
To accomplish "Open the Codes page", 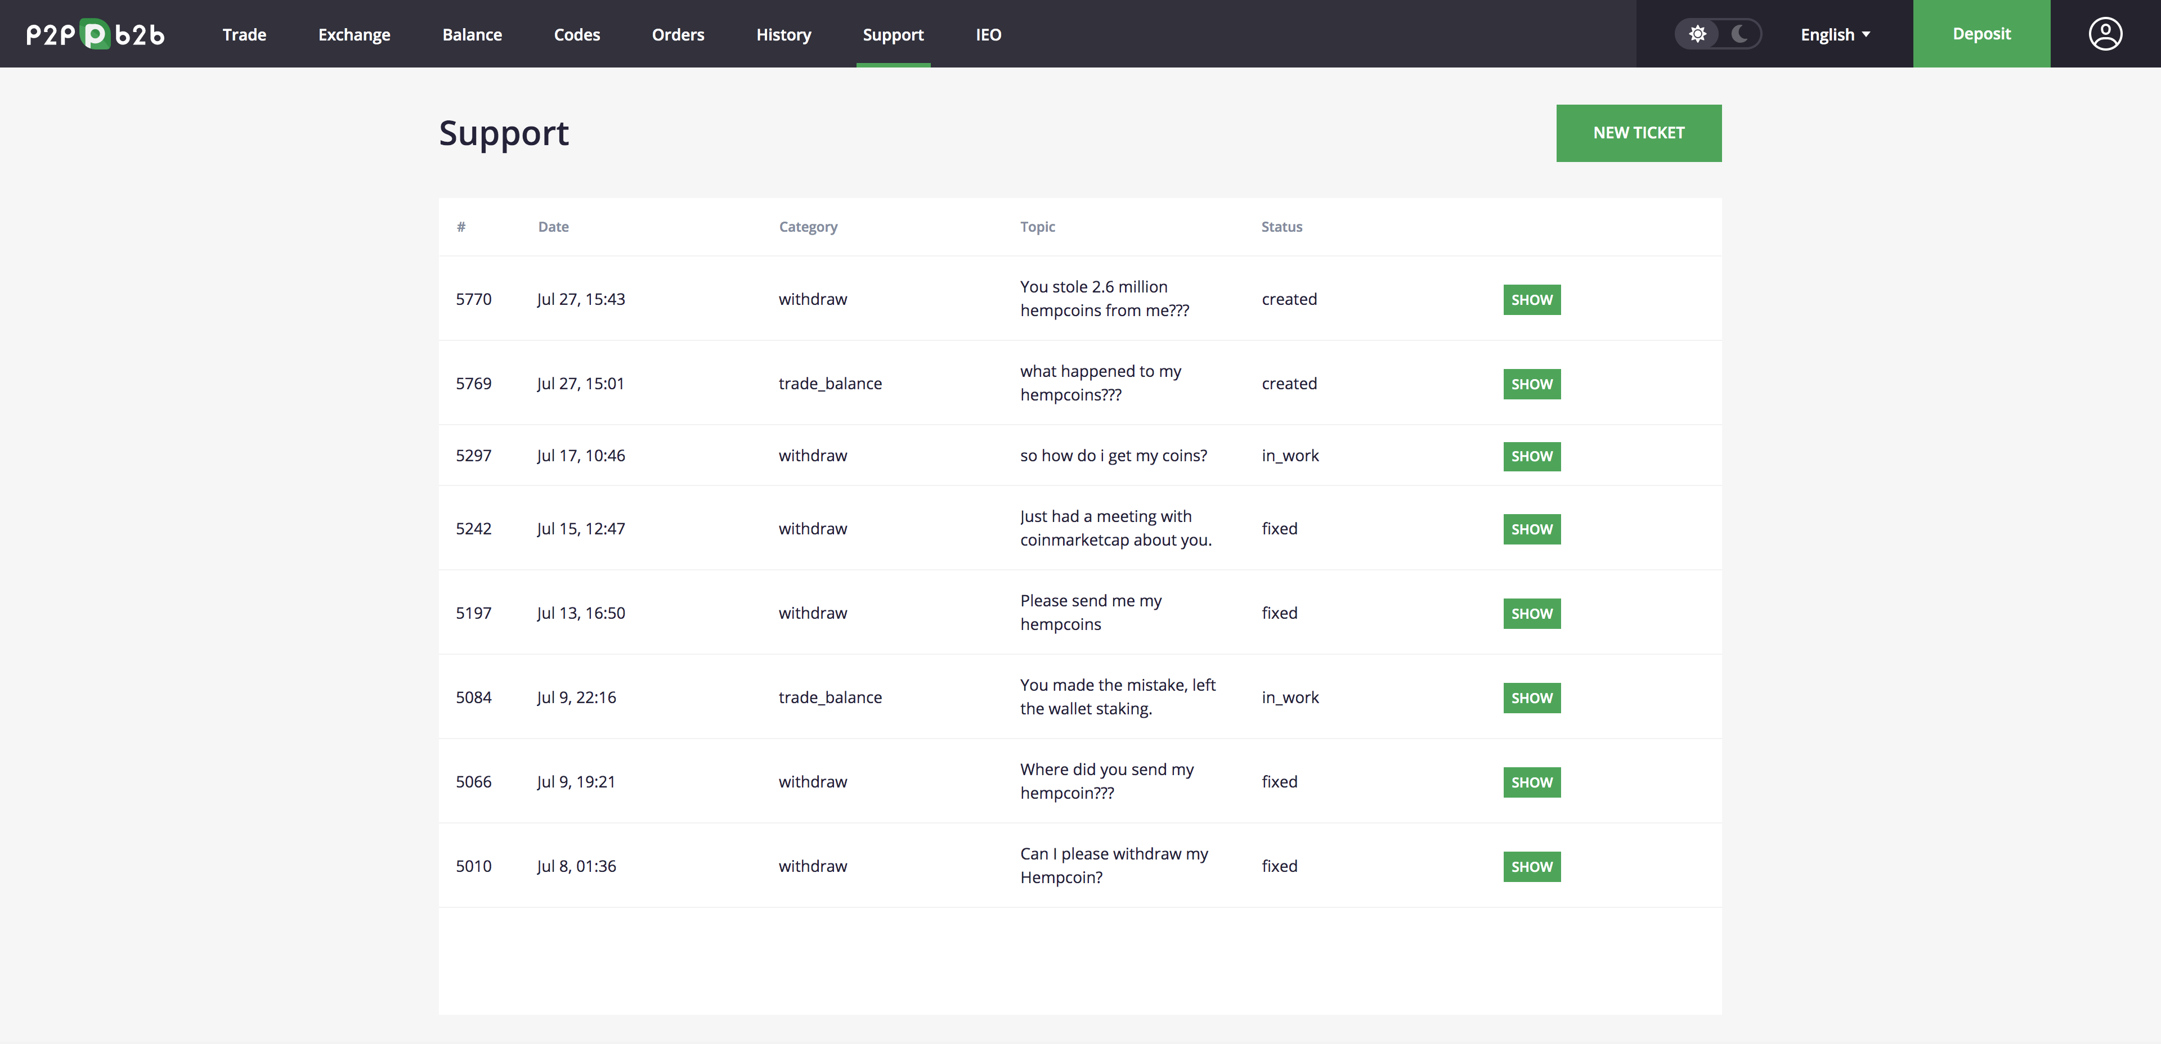I will [577, 34].
